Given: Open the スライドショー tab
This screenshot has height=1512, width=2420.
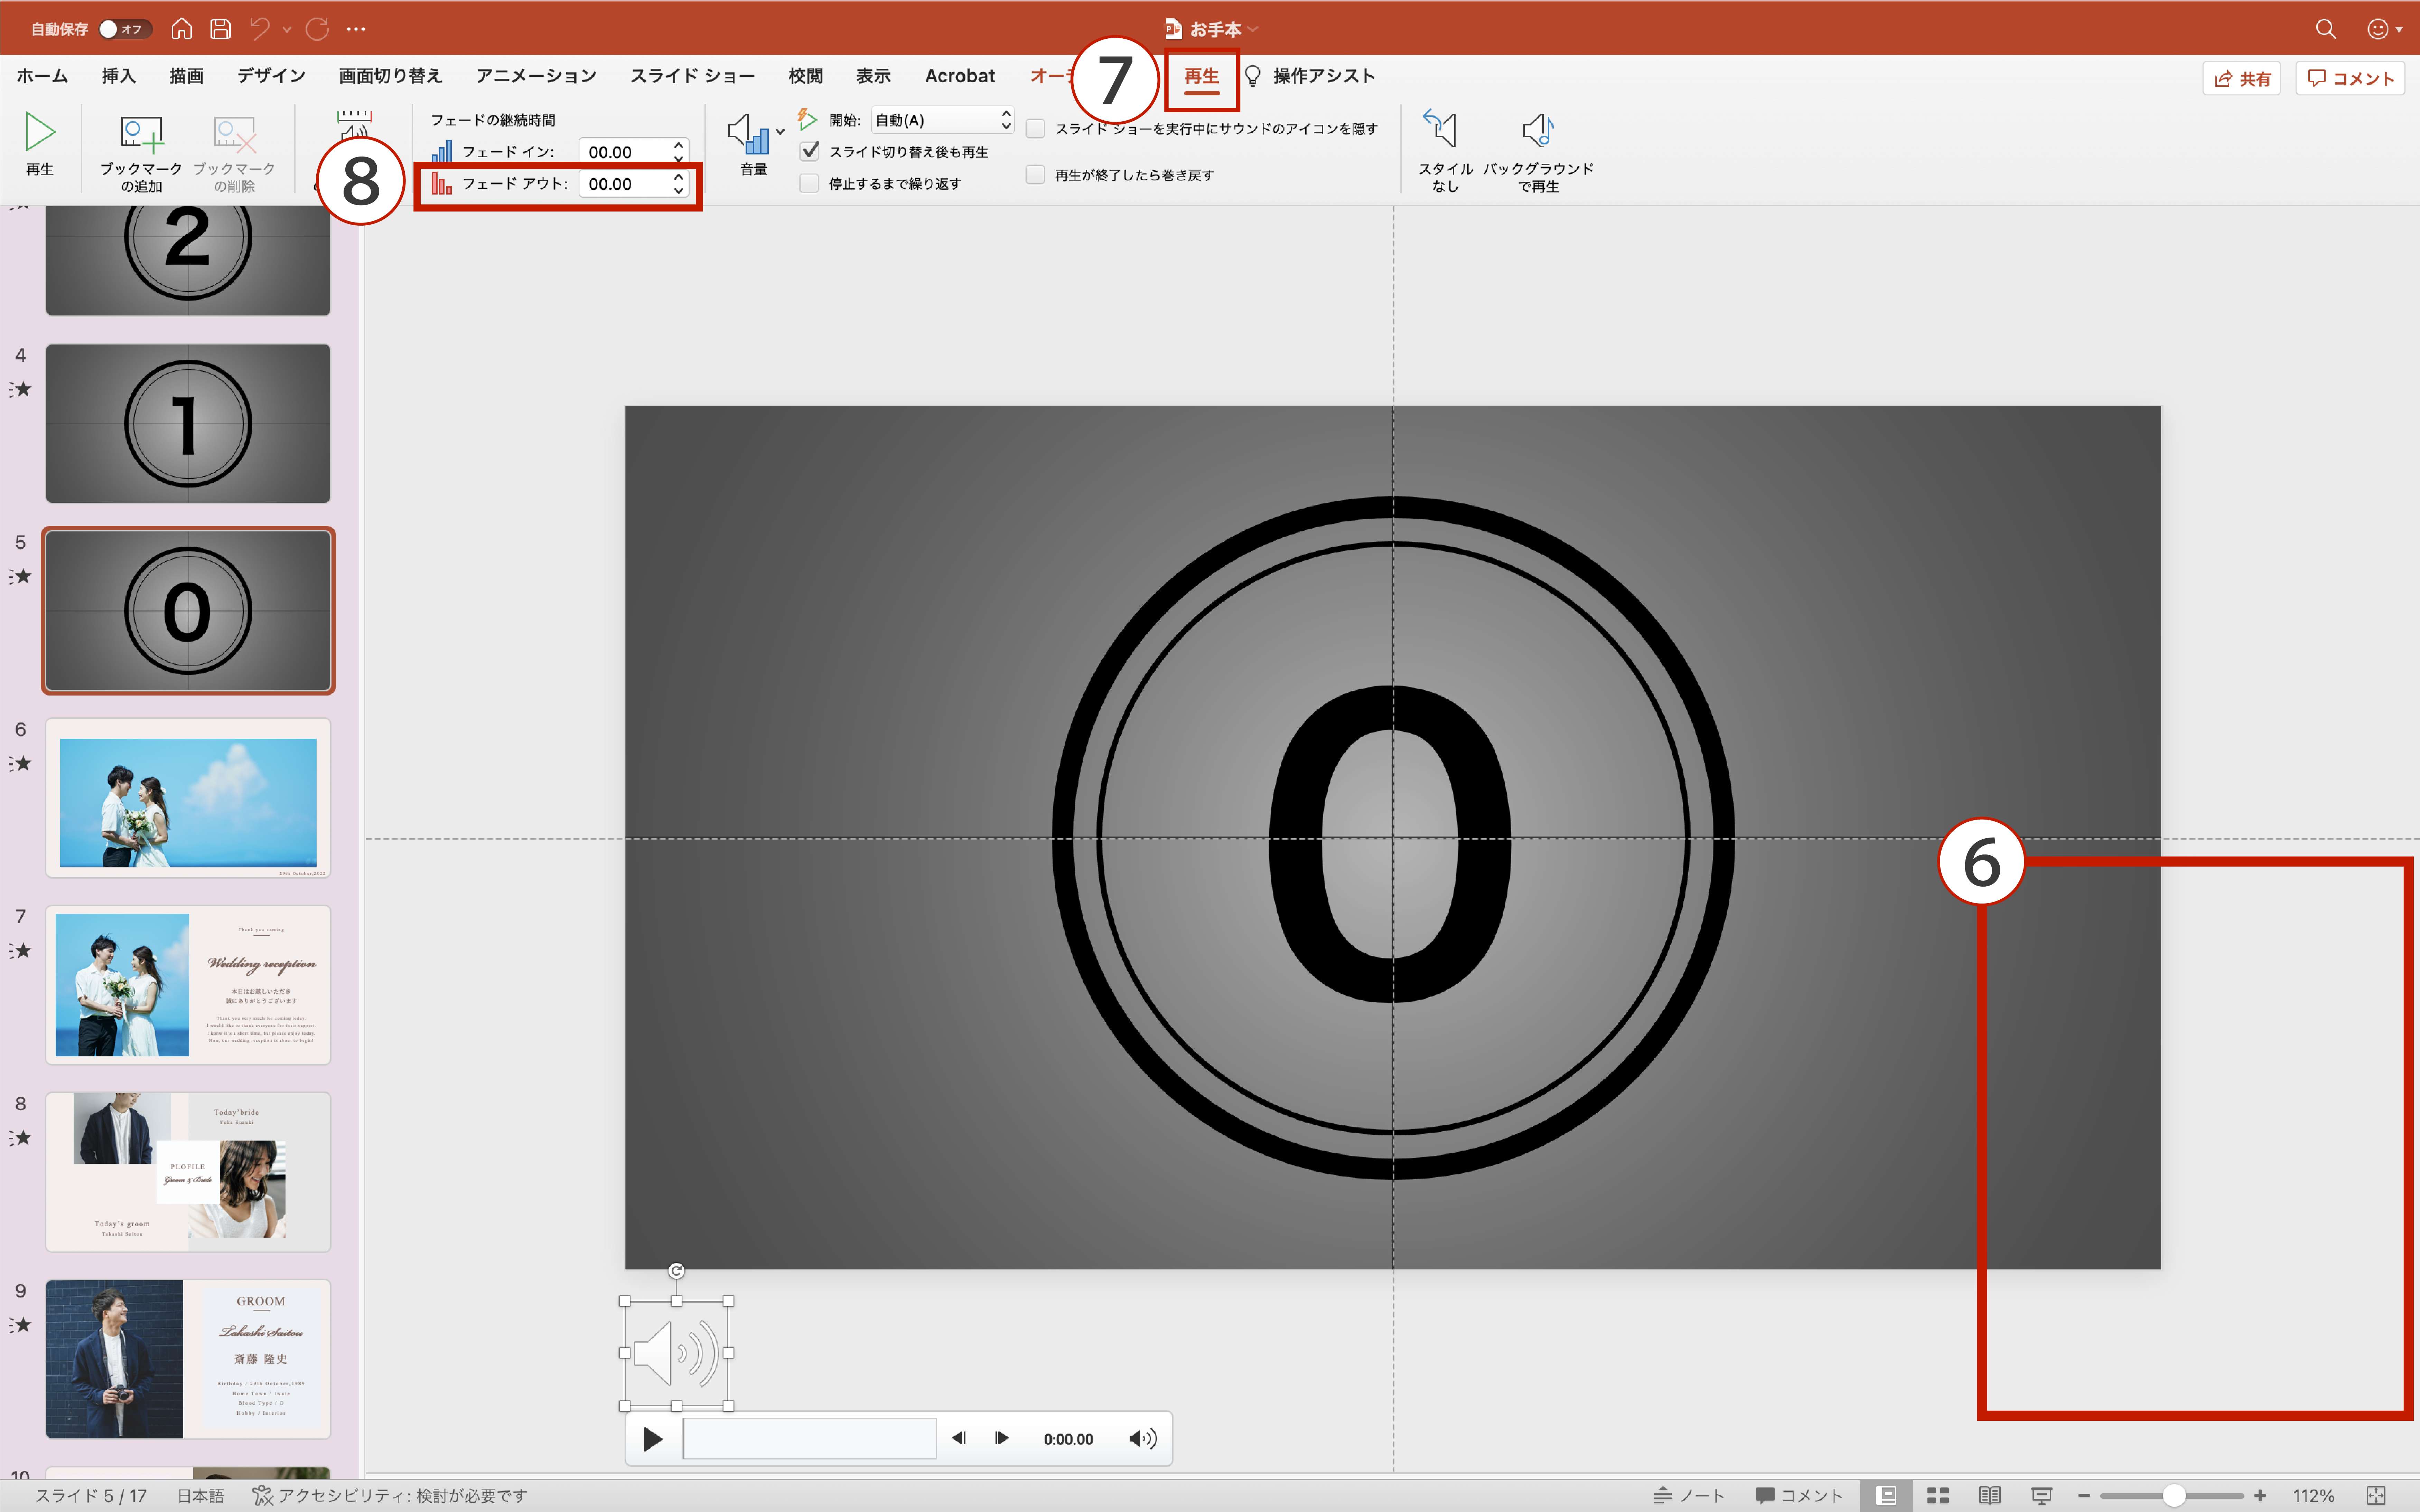Looking at the screenshot, I should pyautogui.click(x=692, y=76).
